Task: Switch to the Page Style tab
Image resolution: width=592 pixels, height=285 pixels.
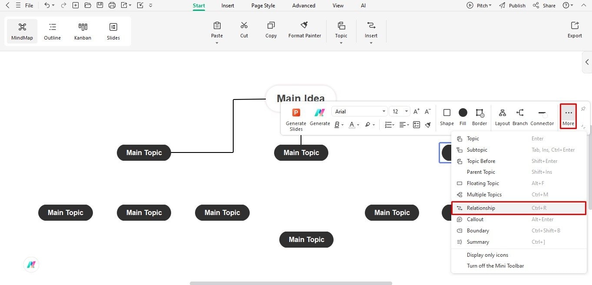Action: coord(263,6)
